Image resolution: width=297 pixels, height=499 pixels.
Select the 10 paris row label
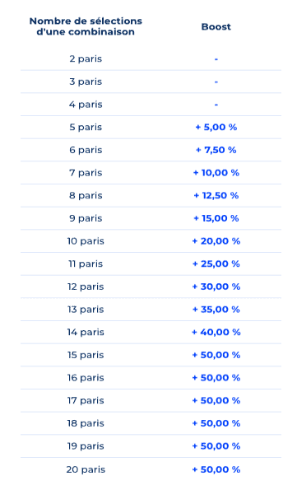point(86,241)
